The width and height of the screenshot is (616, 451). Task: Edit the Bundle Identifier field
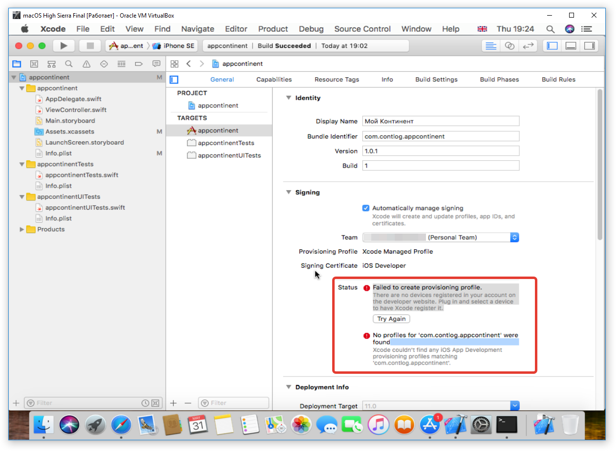point(441,136)
